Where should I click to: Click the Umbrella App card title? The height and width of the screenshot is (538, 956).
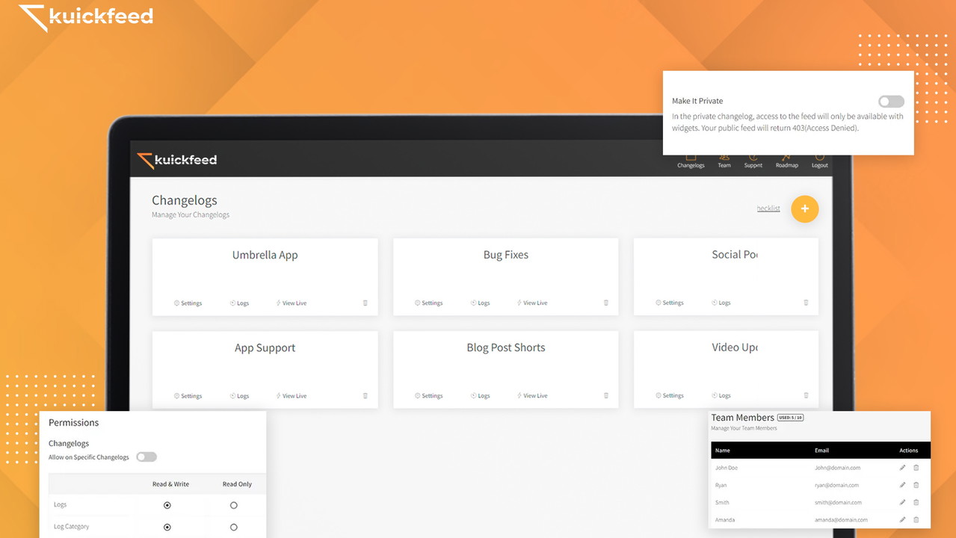point(265,255)
